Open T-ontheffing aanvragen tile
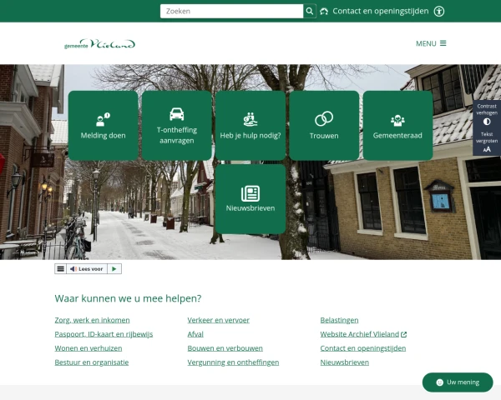This screenshot has width=501, height=400. pyautogui.click(x=177, y=125)
